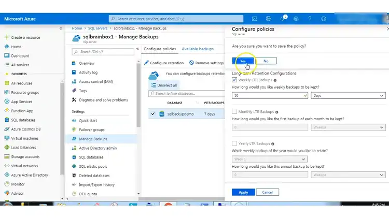Open Diagnose and solve problems
The width and height of the screenshot is (389, 218).
103,100
